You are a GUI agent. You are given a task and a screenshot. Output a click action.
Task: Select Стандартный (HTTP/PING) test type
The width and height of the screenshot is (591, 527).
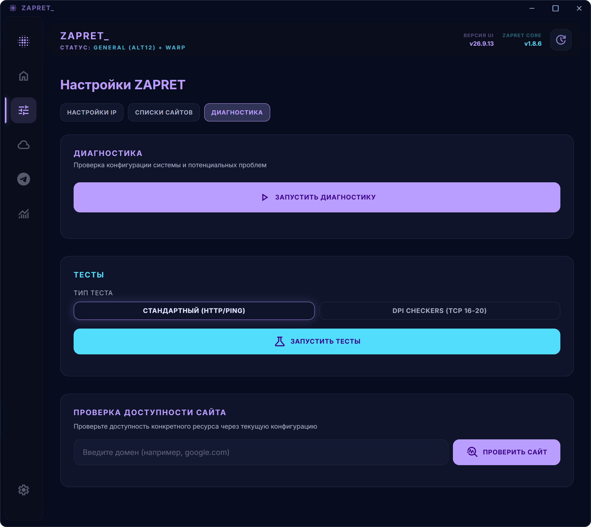point(194,311)
